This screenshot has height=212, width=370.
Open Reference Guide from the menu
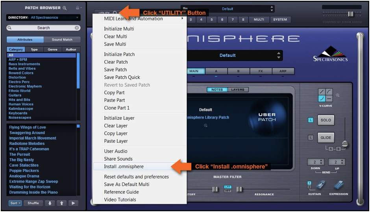click(x=140, y=192)
